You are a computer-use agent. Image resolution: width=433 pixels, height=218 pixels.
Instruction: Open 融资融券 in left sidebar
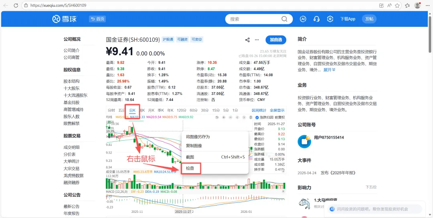pyautogui.click(x=71, y=183)
